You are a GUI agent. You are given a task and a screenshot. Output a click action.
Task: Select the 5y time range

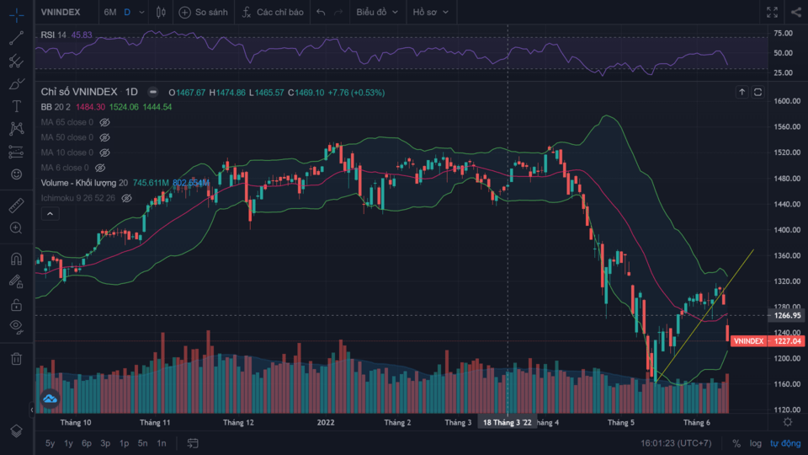coord(50,443)
